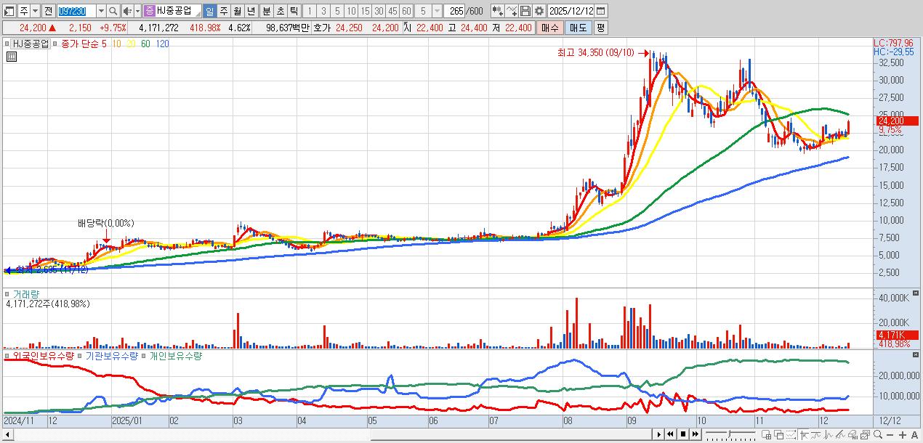This screenshot has width=923, height=443.
Task: Click the pencil drawing tool icon at bottom
Action: click(x=840, y=434)
